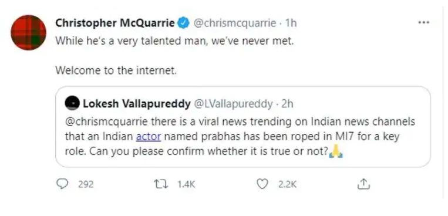Open the @chrismcquarrie handle in header

[235, 23]
